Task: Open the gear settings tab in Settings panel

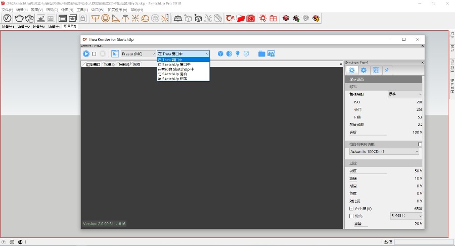Action: tap(363, 70)
